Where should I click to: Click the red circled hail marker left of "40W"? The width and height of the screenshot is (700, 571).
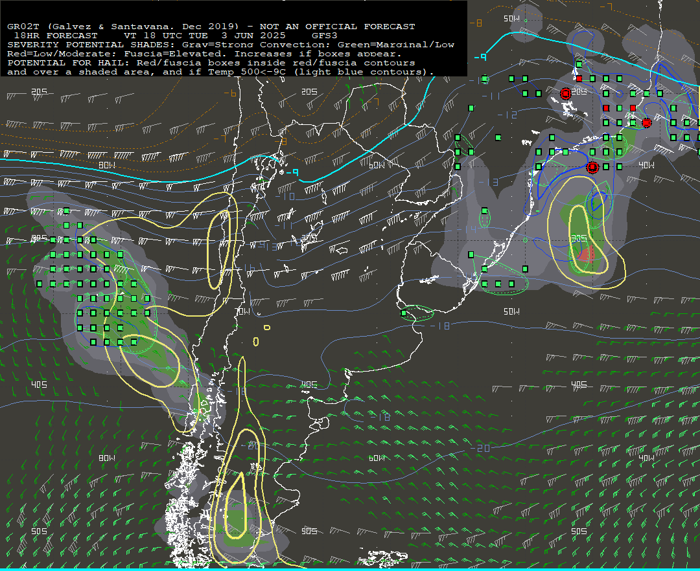[x=592, y=167]
